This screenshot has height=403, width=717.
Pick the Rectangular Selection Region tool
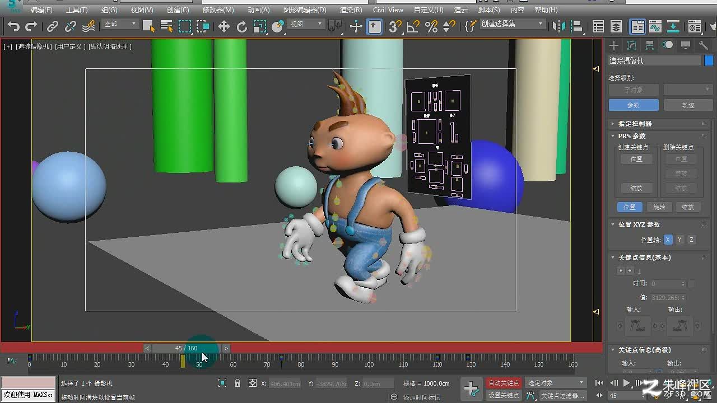(185, 26)
